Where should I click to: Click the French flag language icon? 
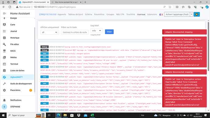point(161,15)
